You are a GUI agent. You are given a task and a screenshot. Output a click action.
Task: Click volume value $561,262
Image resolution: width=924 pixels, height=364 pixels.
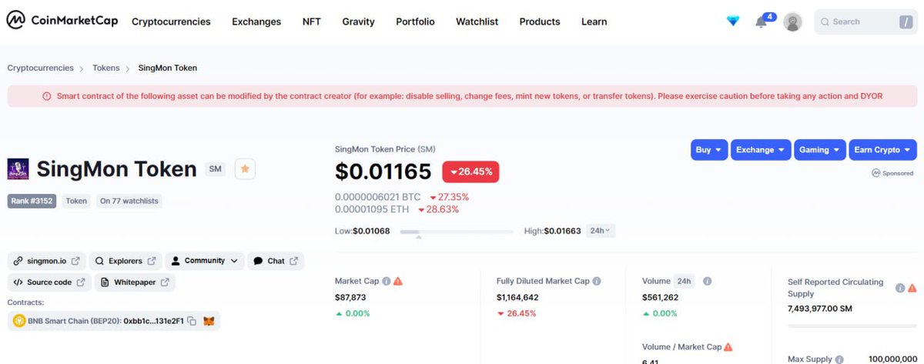click(x=660, y=297)
